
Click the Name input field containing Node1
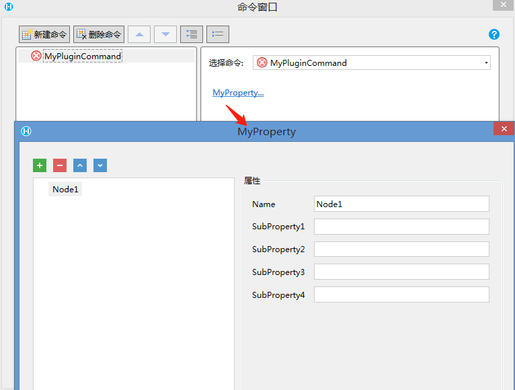[401, 204]
